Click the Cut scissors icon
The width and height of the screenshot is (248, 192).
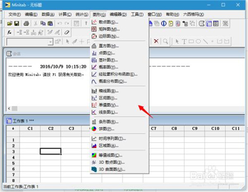coord(36,24)
